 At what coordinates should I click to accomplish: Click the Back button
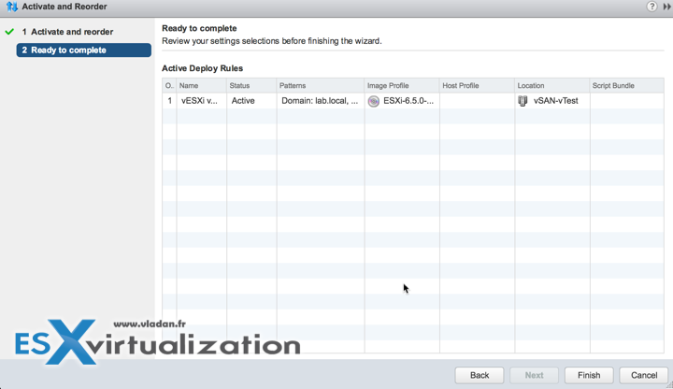point(480,375)
